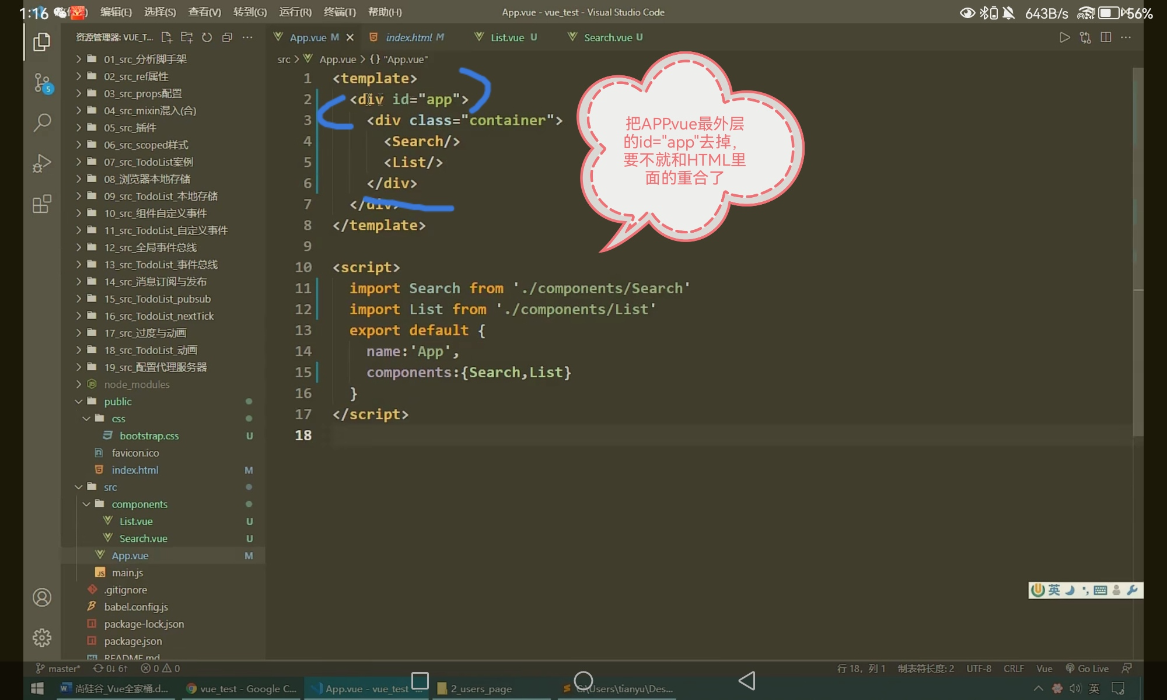Open the 终端(T) menu
This screenshot has height=700, width=1167.
(x=340, y=12)
